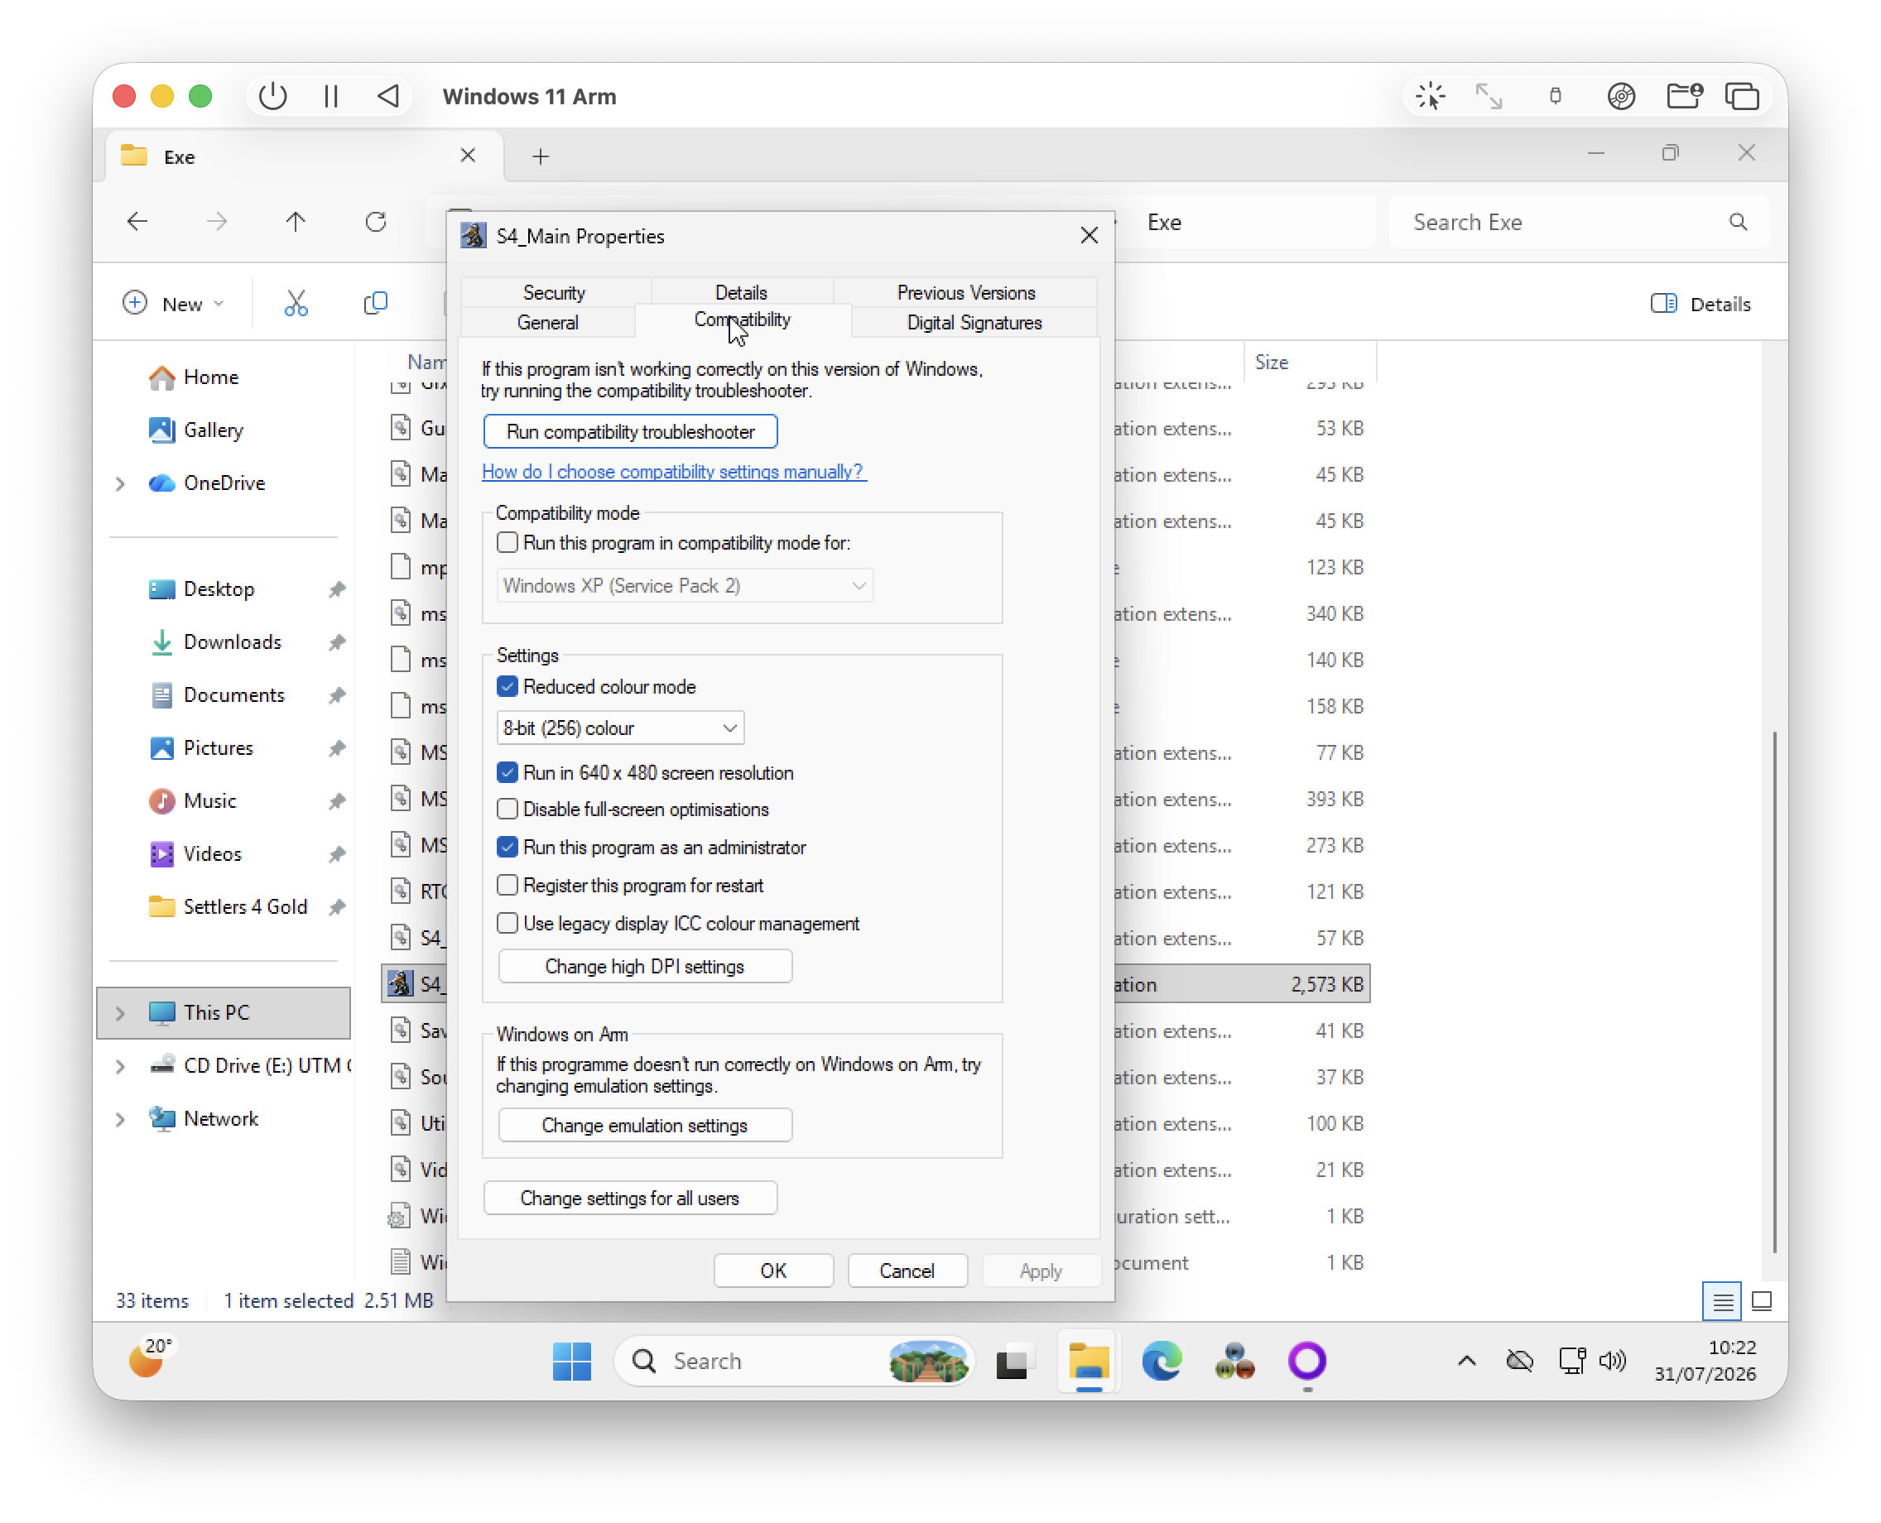This screenshot has height=1523, width=1881.
Task: Click the Copy icon in Explorer toolbar
Action: click(376, 304)
